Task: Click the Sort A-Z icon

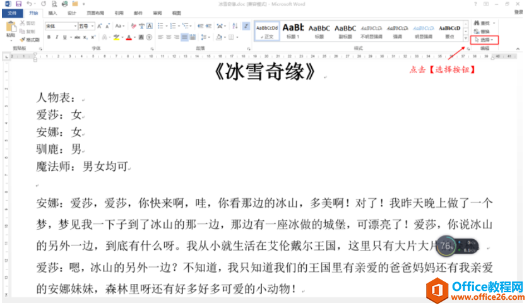Action: point(235,26)
